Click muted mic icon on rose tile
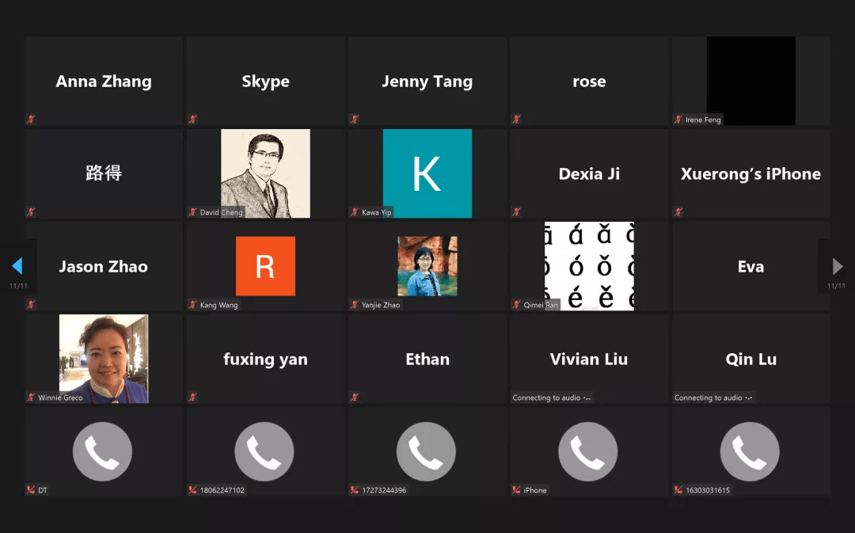This screenshot has width=855, height=533. [x=516, y=119]
